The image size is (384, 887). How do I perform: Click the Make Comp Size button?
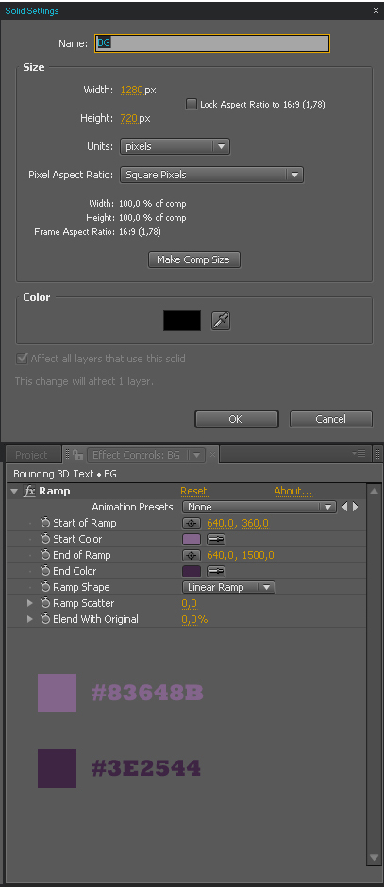point(194,259)
